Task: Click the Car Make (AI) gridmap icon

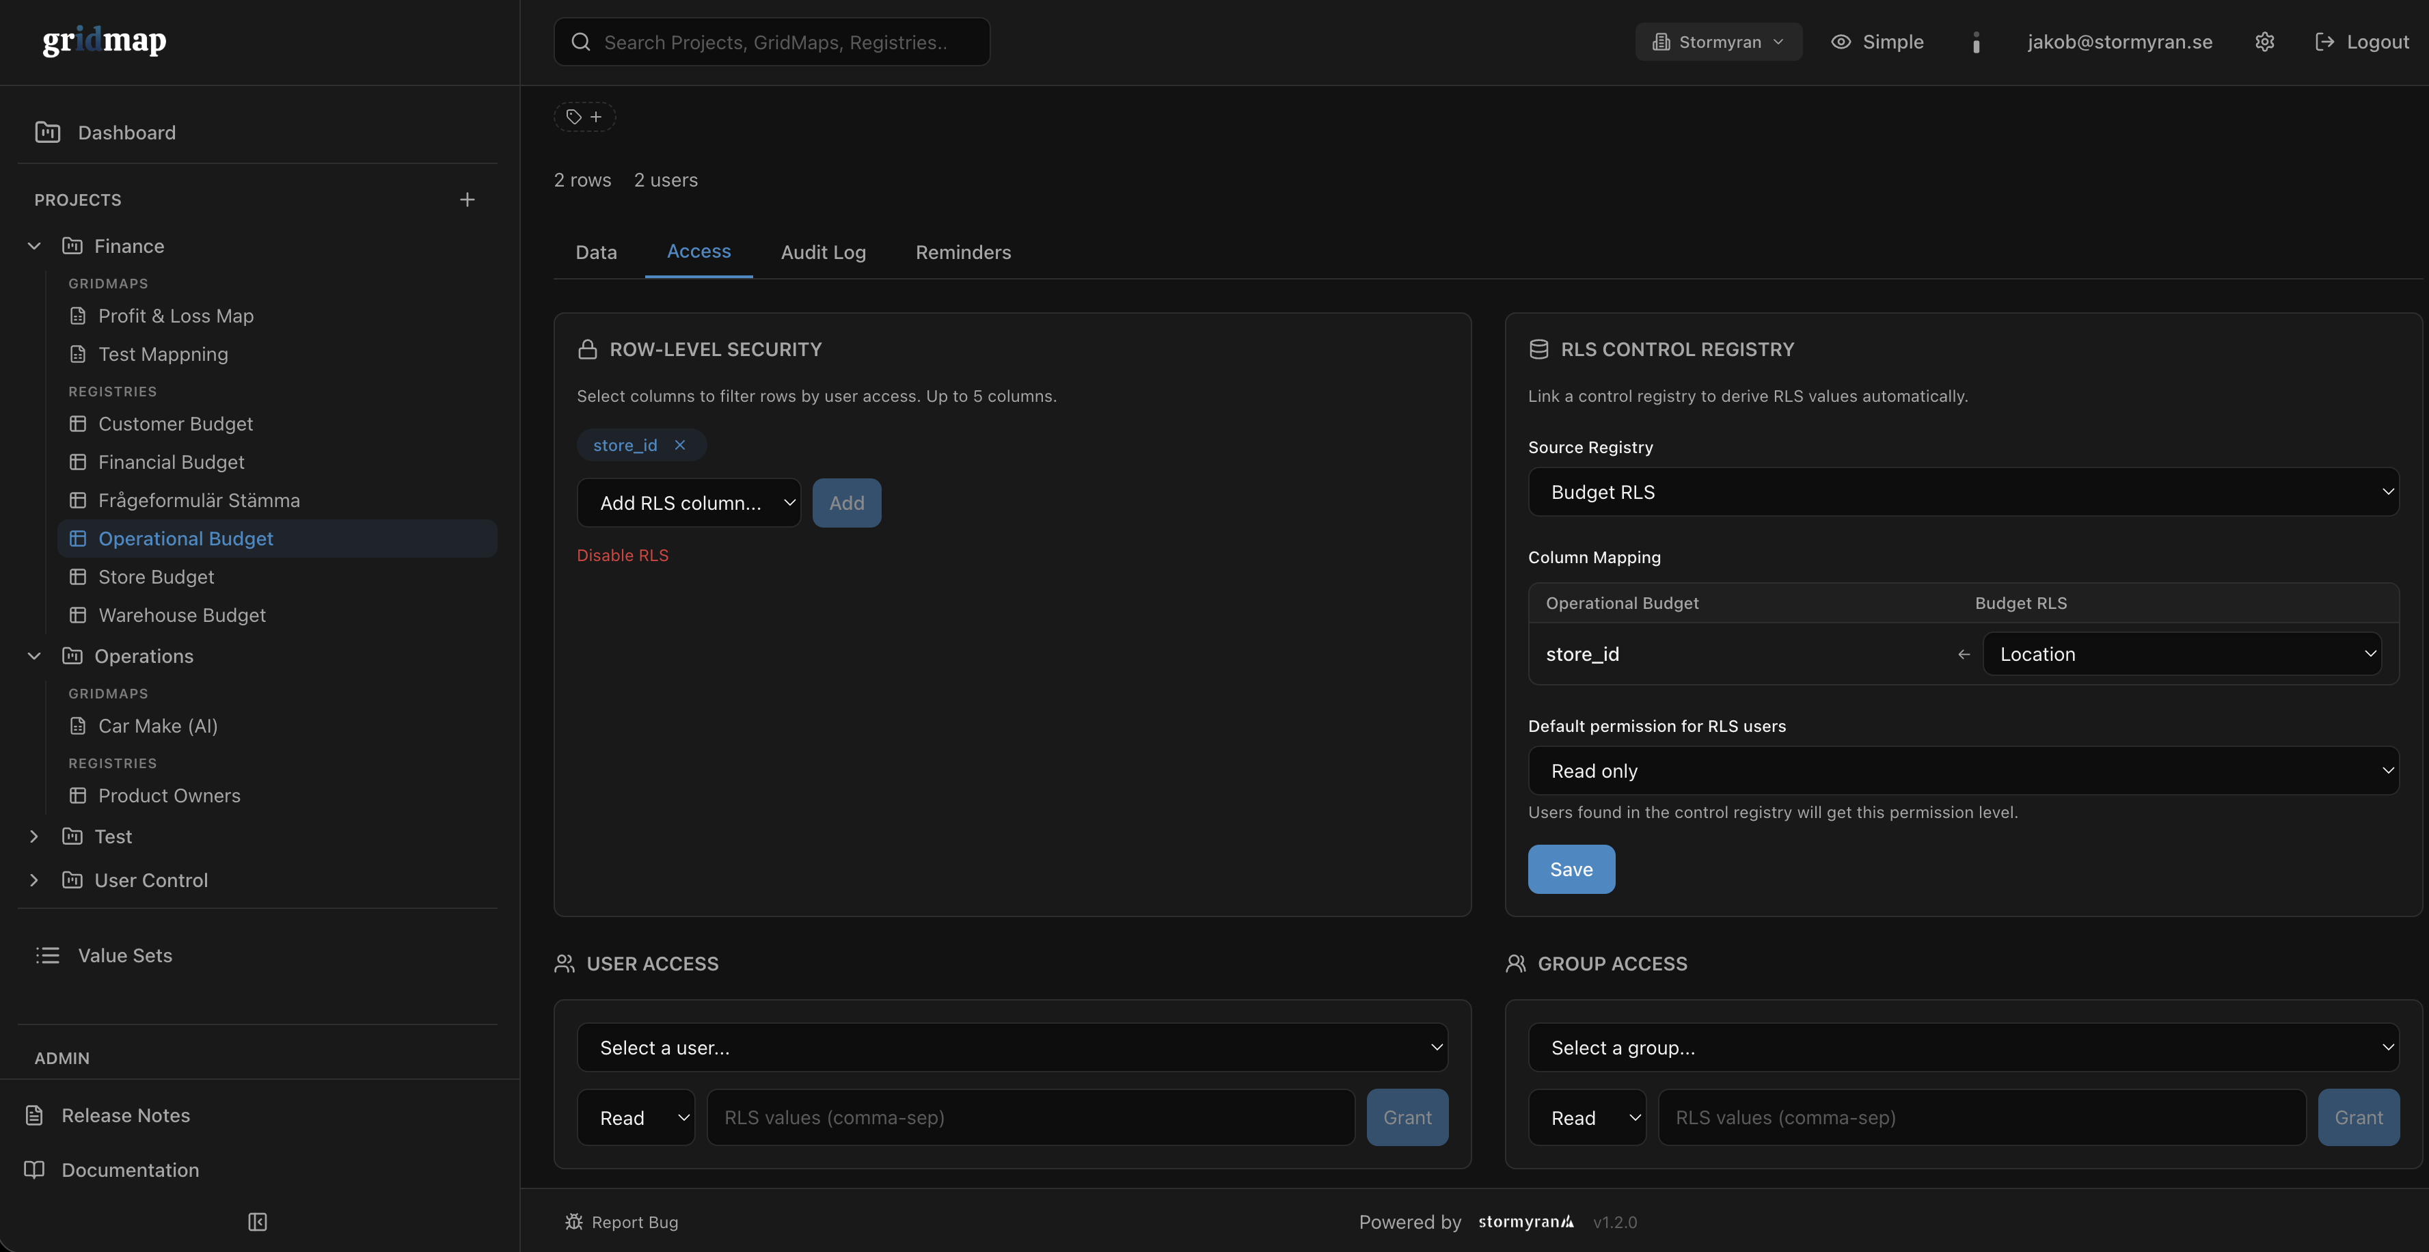Action: pyautogui.click(x=79, y=726)
